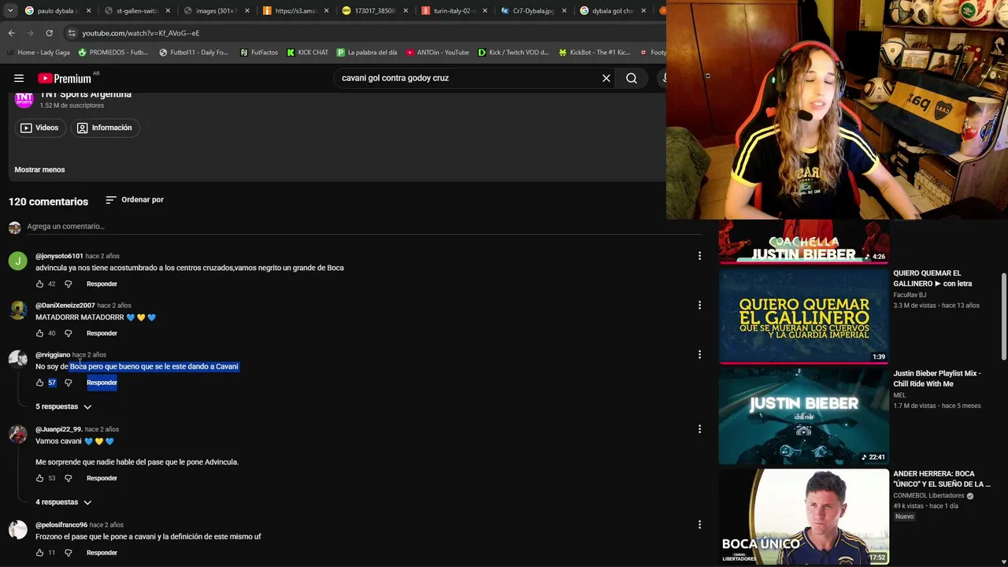Viewport: 1008px width, 567px height.
Task: Open the @rviggiano username link
Action: pyautogui.click(x=53, y=354)
